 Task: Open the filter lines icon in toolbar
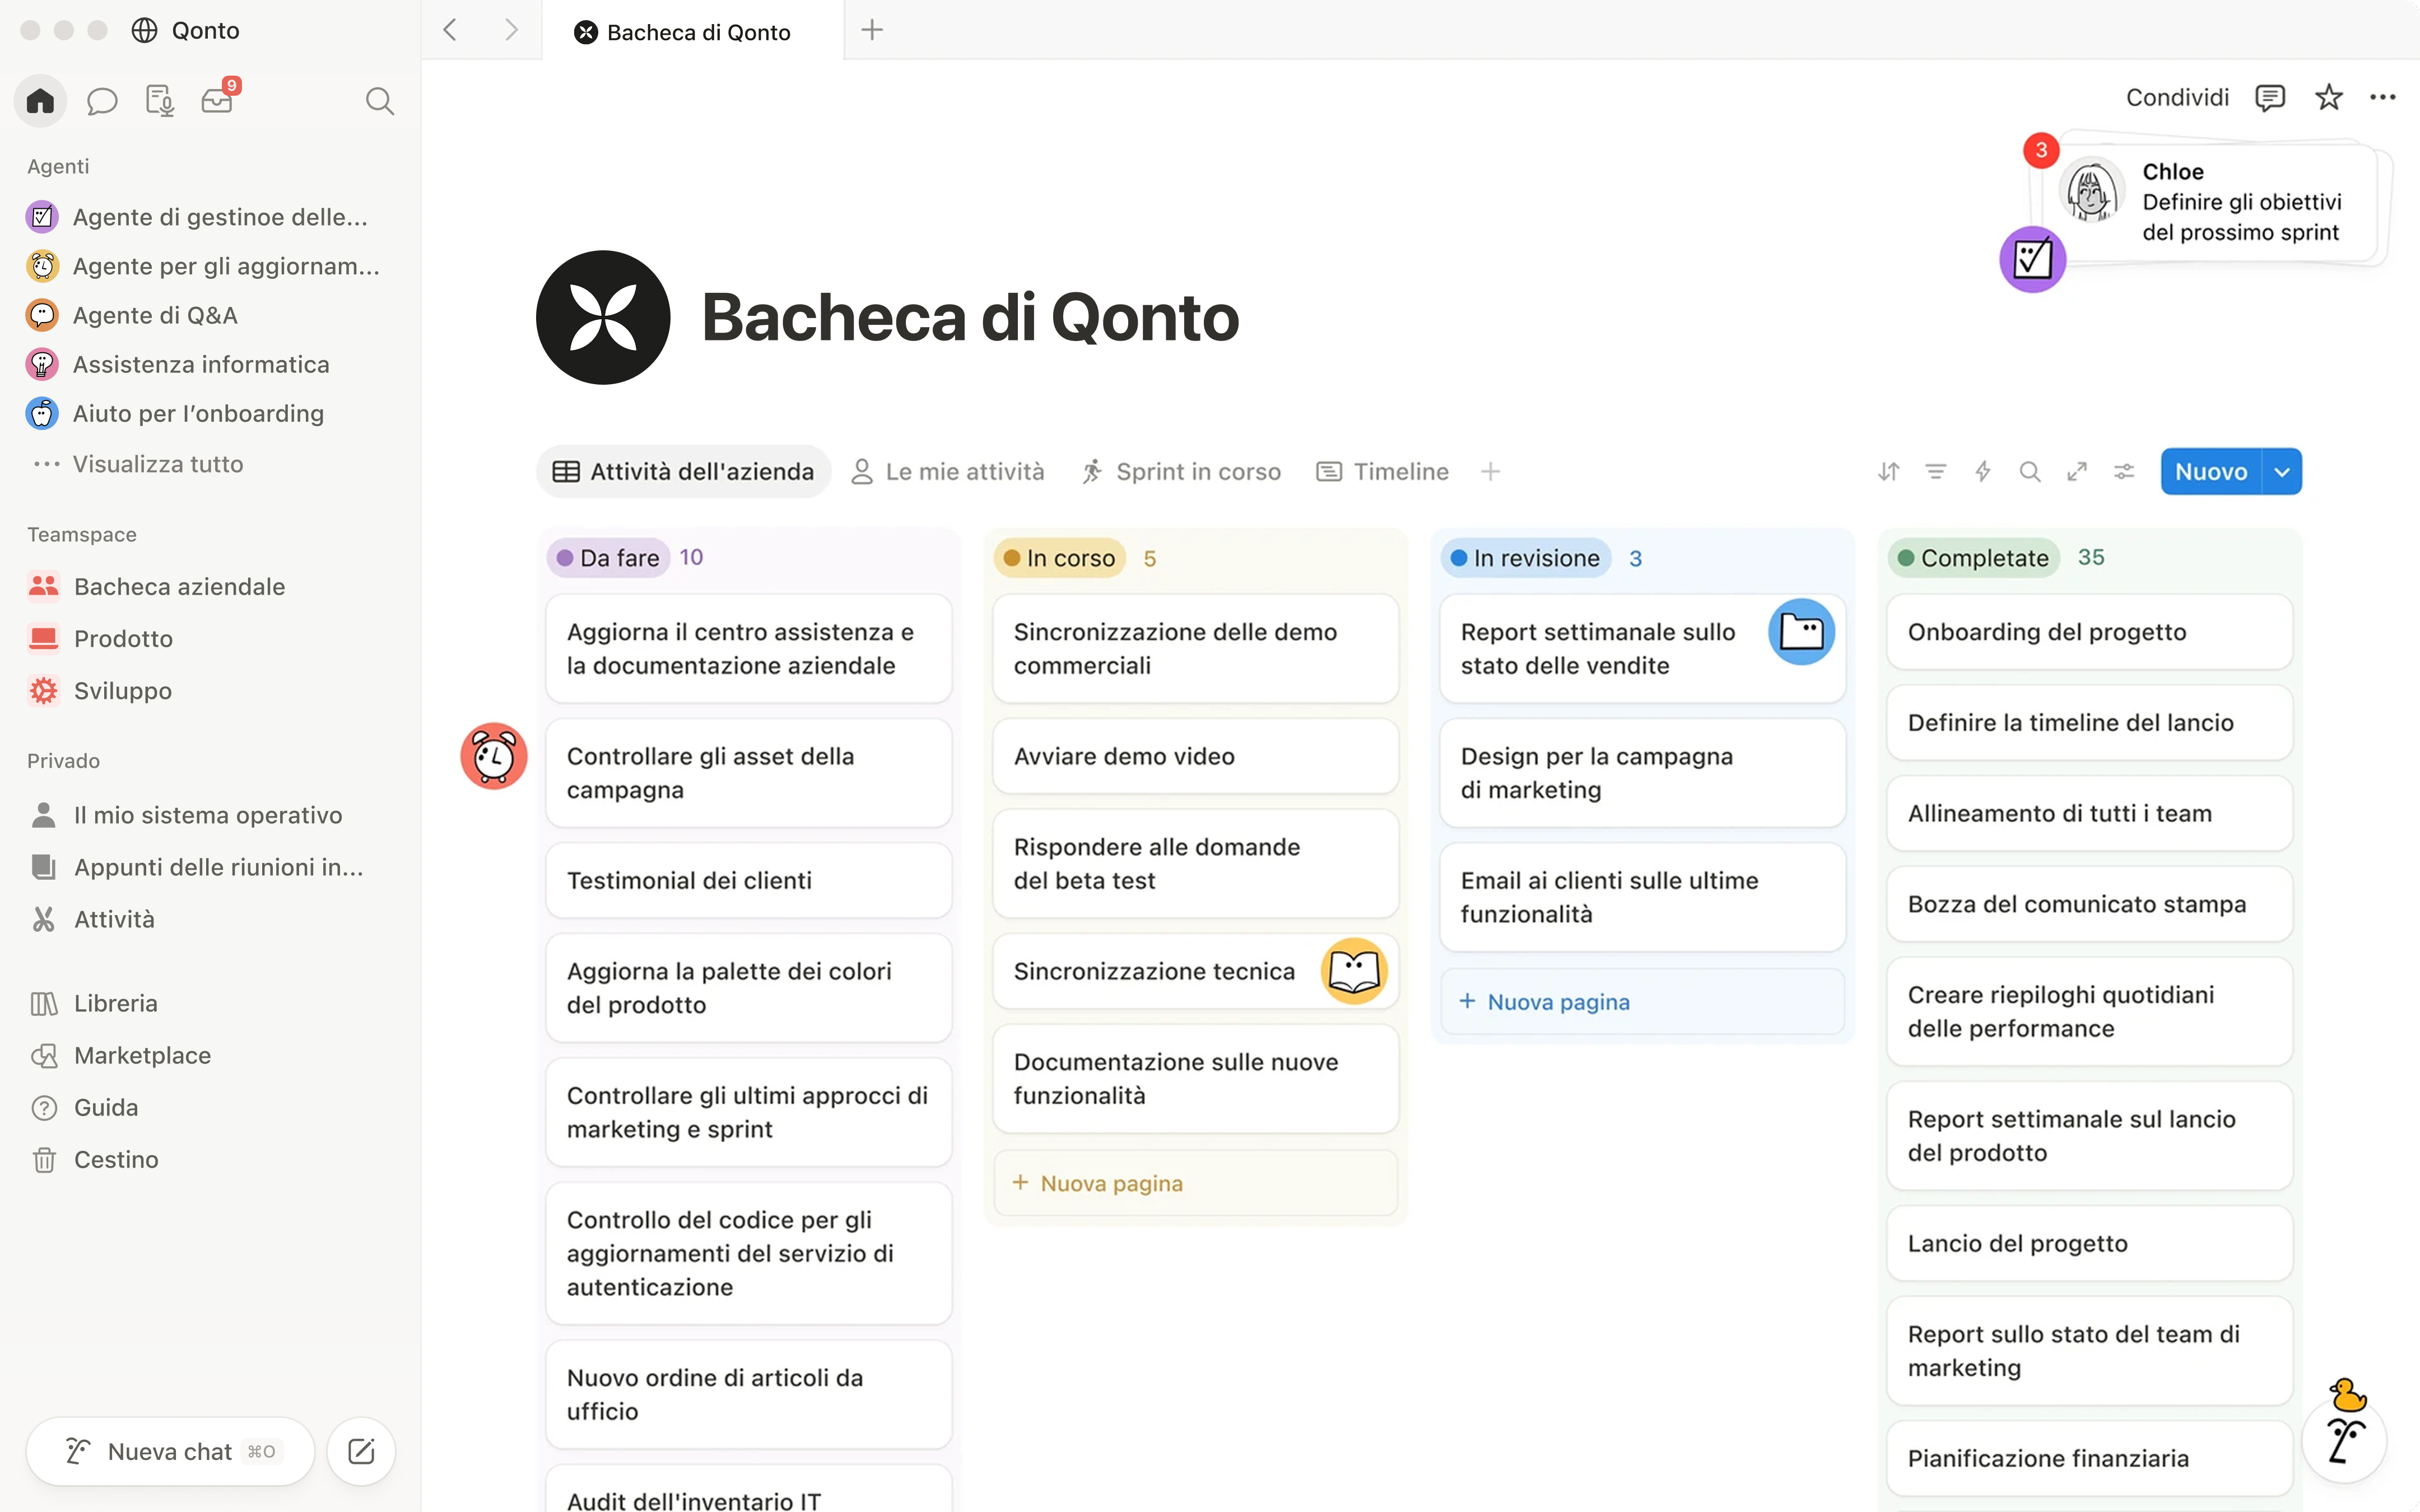(1936, 472)
